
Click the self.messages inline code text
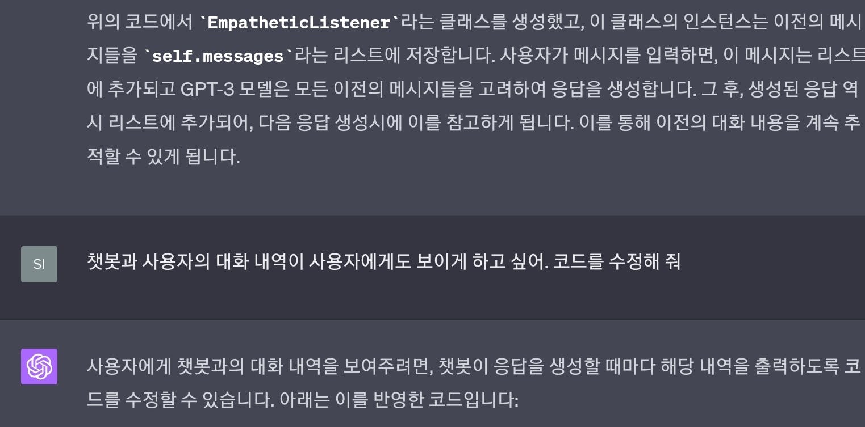(218, 57)
